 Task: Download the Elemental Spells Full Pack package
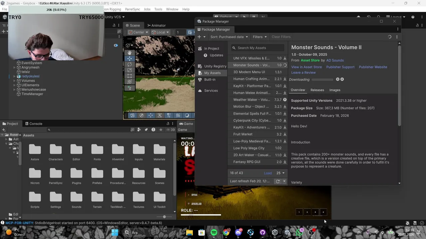(x=285, y=114)
